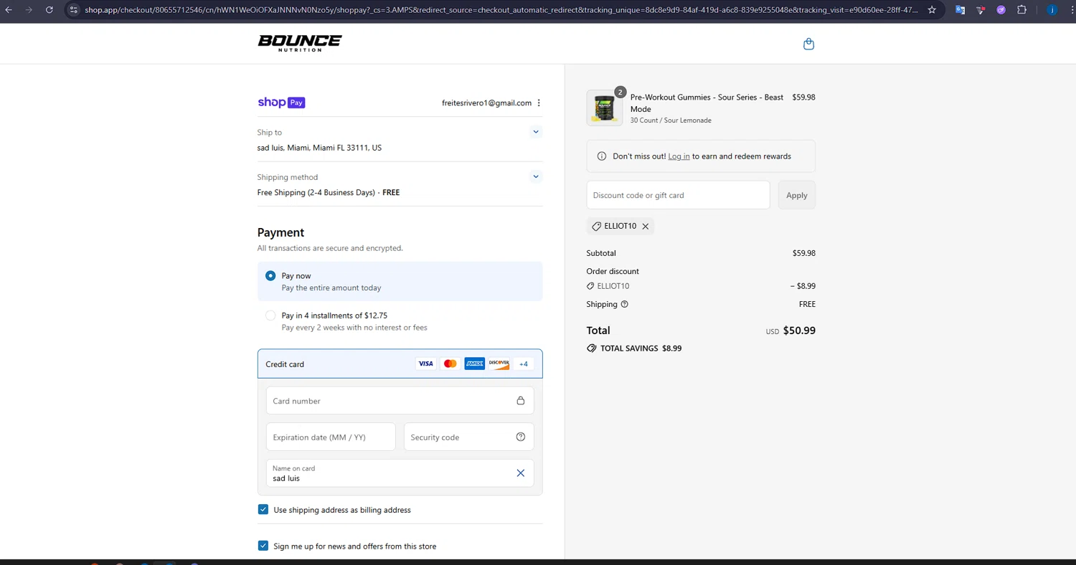Click the shipping help question mark icon

624,304
